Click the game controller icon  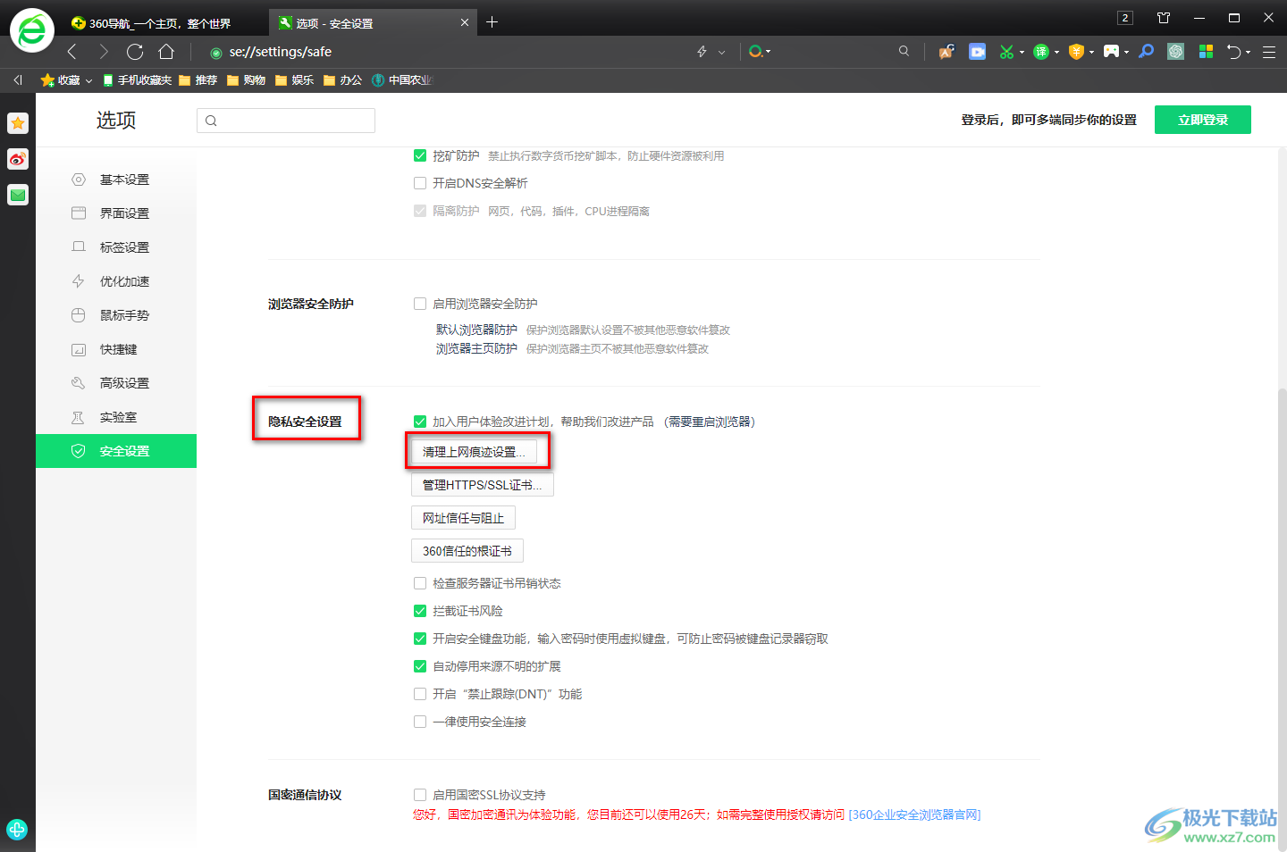coord(1111,52)
